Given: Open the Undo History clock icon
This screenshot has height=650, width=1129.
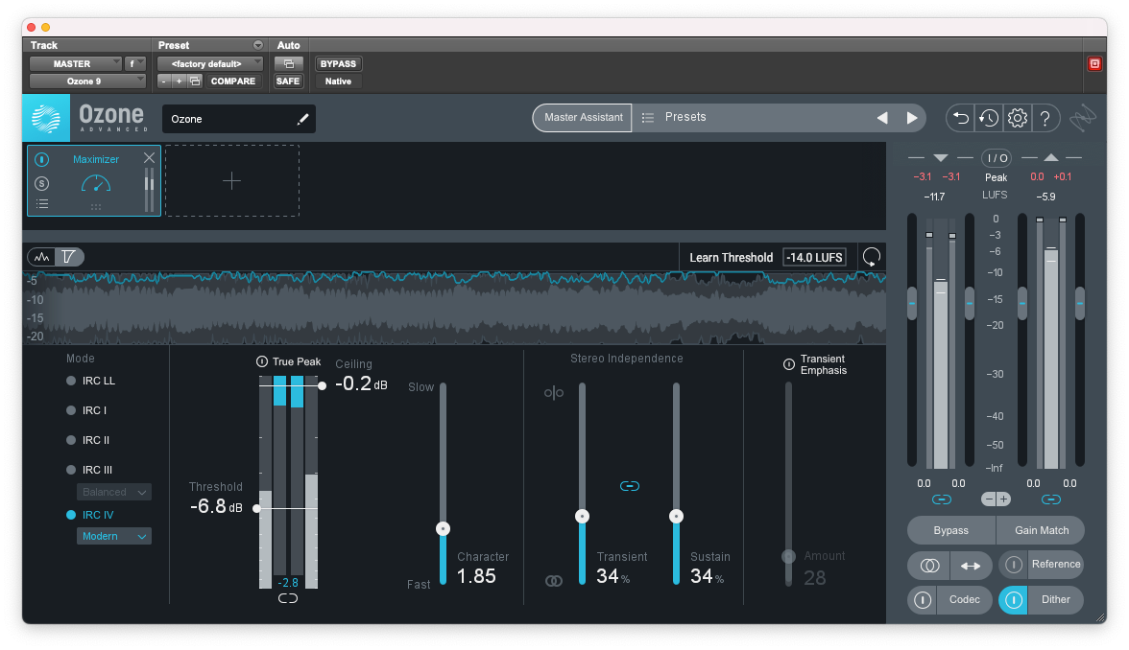Looking at the screenshot, I should (x=989, y=118).
